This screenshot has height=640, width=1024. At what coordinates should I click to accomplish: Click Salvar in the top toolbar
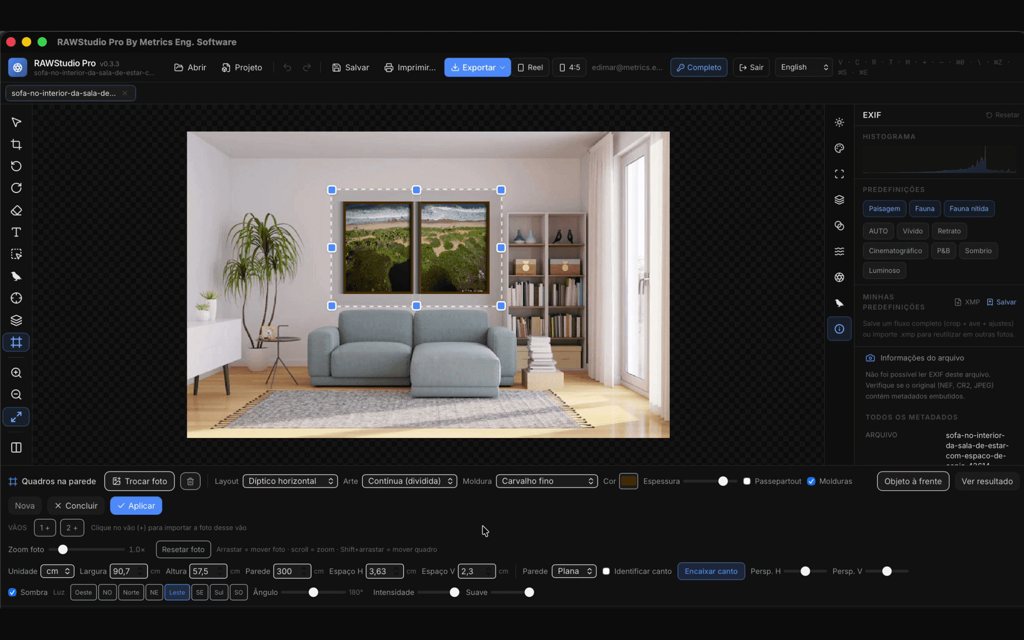click(x=350, y=67)
